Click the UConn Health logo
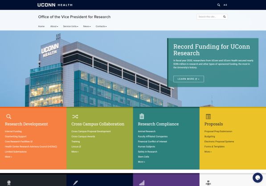Screen dimensions: 266x186 pos(55,5)
